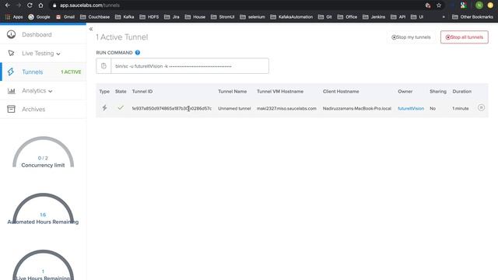Image resolution: width=498 pixels, height=280 pixels.
Task: Click the Duration column header
Action: pyautogui.click(x=461, y=92)
